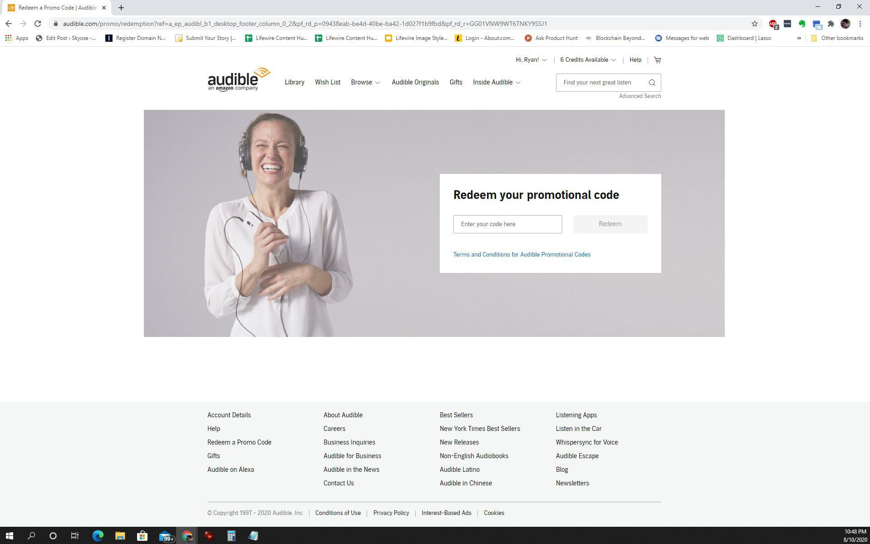Click Help in the header
The image size is (870, 544).
[x=635, y=60]
